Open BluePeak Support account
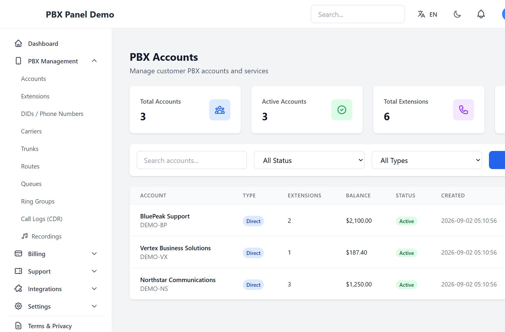 (x=165, y=216)
